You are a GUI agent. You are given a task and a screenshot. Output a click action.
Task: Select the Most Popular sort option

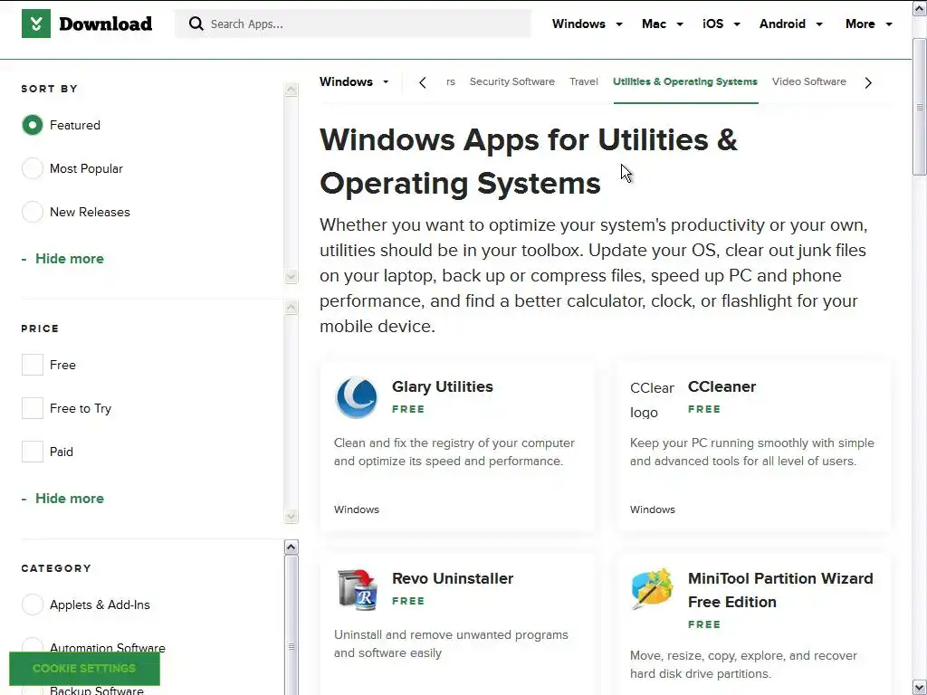pos(33,168)
